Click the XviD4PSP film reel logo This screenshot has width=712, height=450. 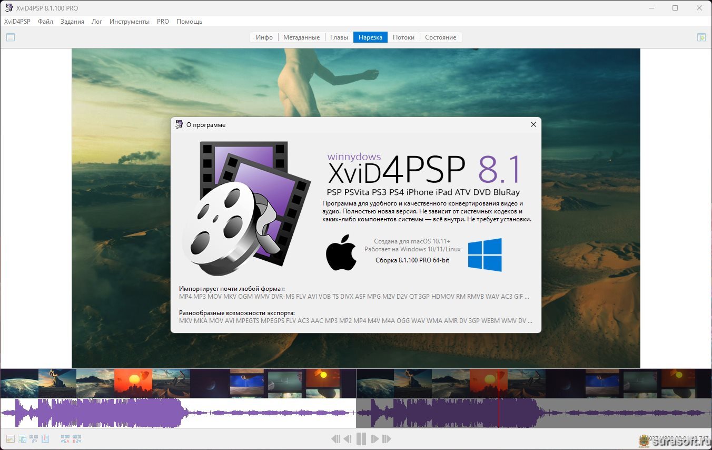[x=246, y=208]
